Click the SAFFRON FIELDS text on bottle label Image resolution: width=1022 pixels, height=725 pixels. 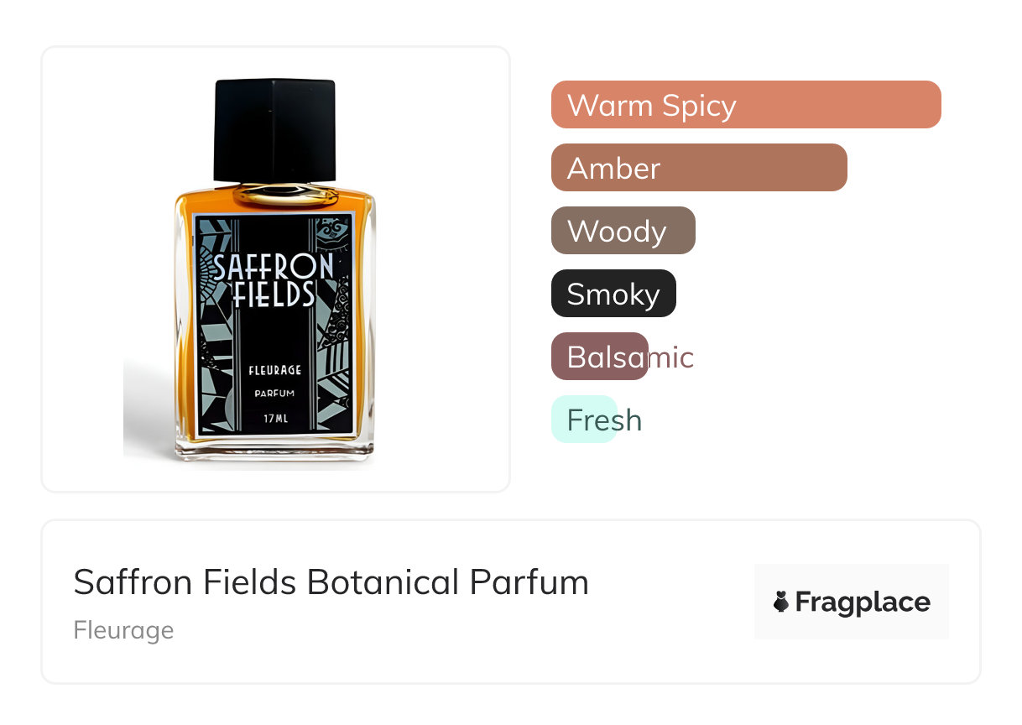tap(274, 280)
